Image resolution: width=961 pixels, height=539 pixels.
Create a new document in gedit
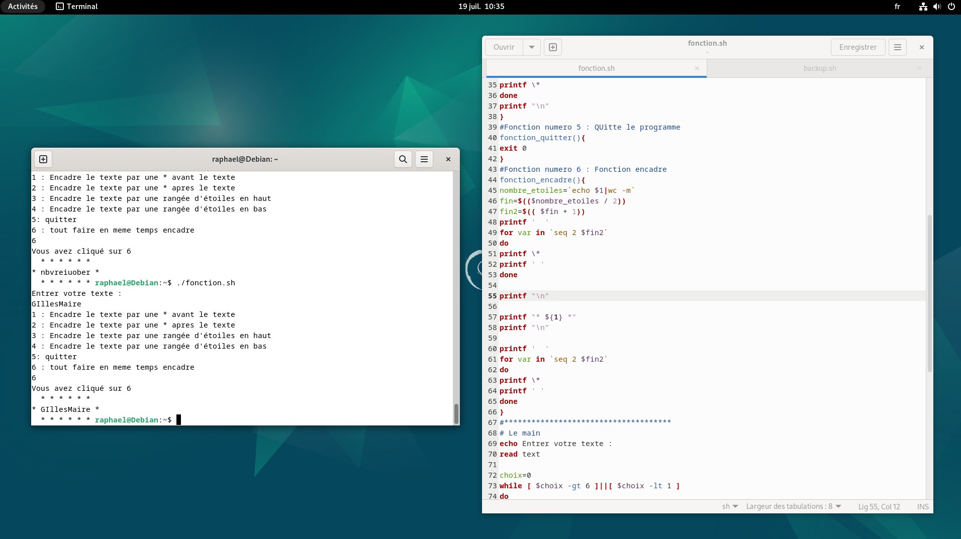coord(553,47)
